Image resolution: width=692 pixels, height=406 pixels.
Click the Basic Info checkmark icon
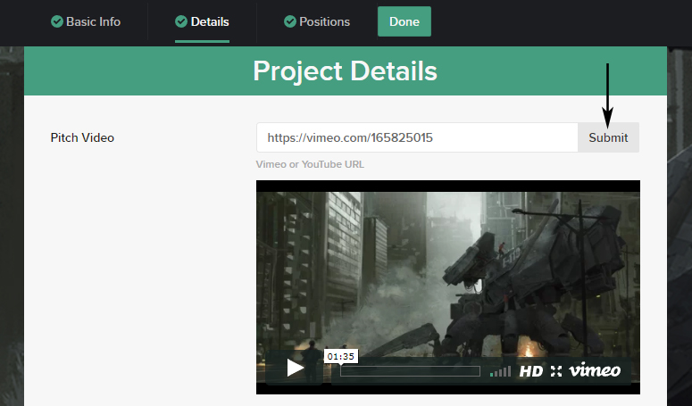tap(57, 21)
